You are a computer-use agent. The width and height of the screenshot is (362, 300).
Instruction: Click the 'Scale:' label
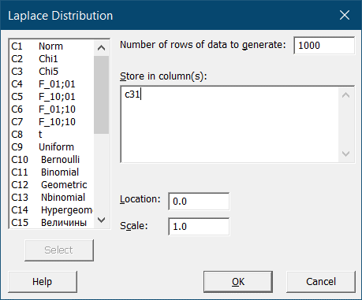pyautogui.click(x=134, y=226)
